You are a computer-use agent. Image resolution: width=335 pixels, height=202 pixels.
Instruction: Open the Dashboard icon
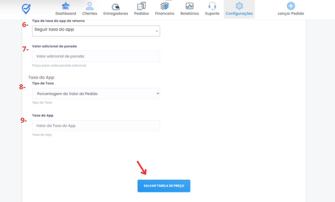(x=66, y=6)
